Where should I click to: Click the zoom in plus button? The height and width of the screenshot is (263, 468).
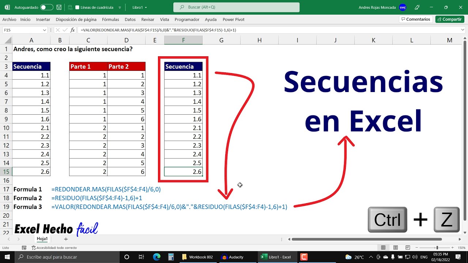tap(452, 247)
